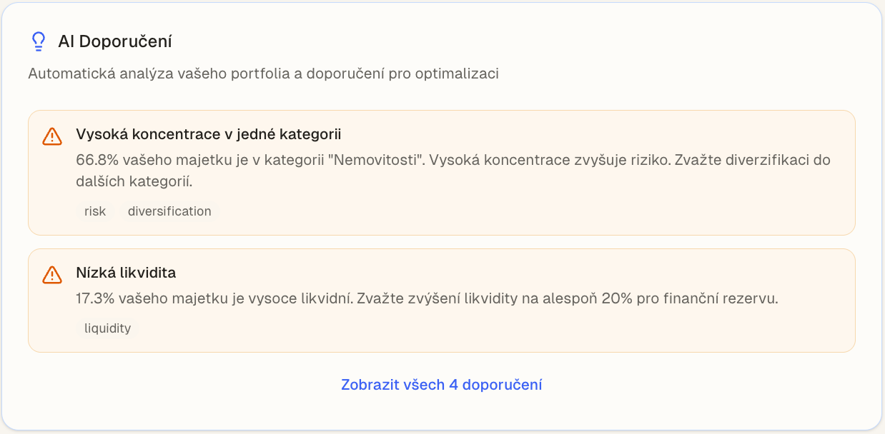The height and width of the screenshot is (434, 885).
Task: Select the 'diversification' tag
Action: click(x=169, y=211)
